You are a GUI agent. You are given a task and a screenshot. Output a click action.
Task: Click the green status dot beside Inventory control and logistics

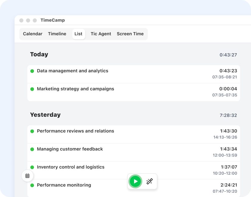[x=32, y=167]
